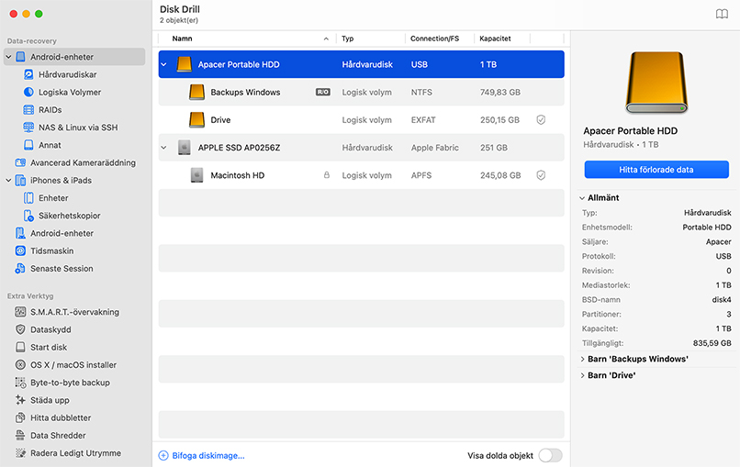This screenshot has width=740, height=467.
Task: Click the large Apacer drive image in details
Action: pos(656,83)
